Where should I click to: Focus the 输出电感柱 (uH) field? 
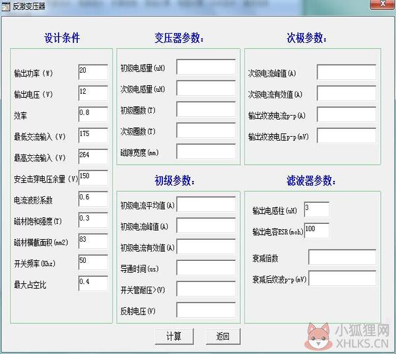pos(317,209)
